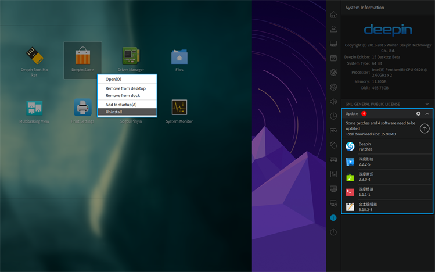Click 'GNU GENERAL PUBLIC LICENSE' label

[372, 104]
